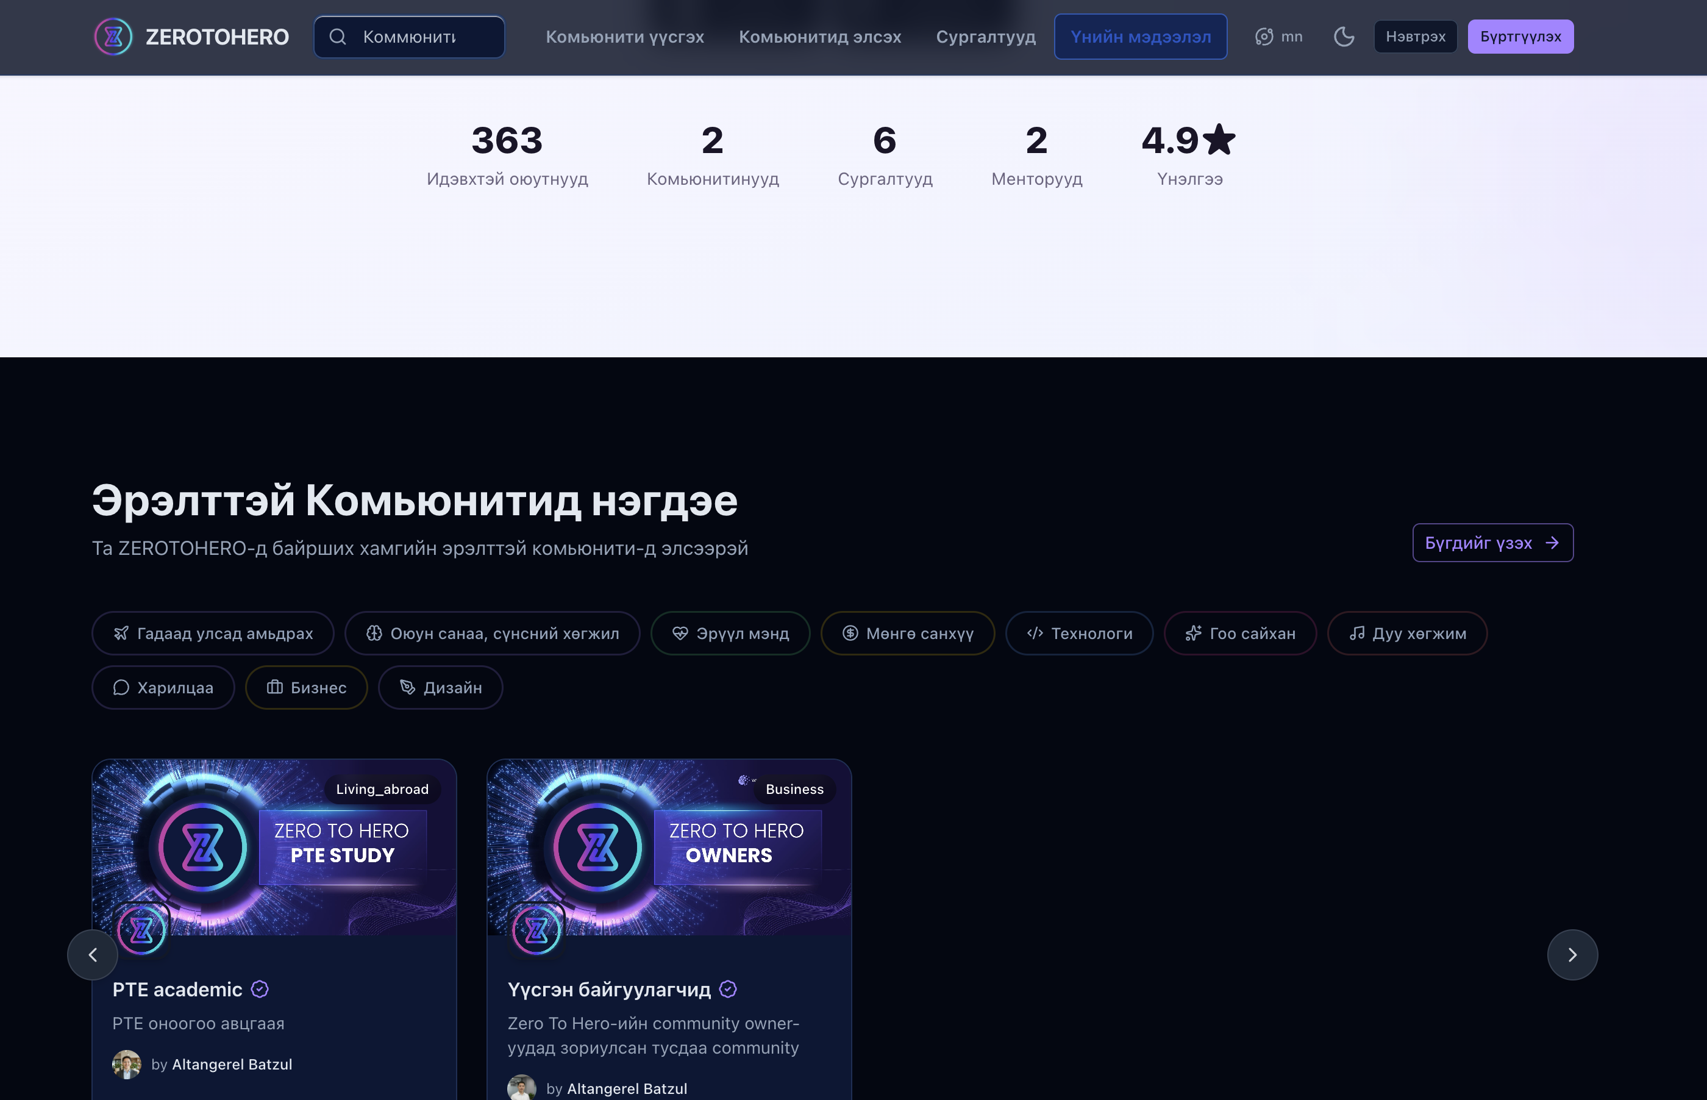Toggle dark mode moon icon
The height and width of the screenshot is (1100, 1707).
[x=1344, y=37]
